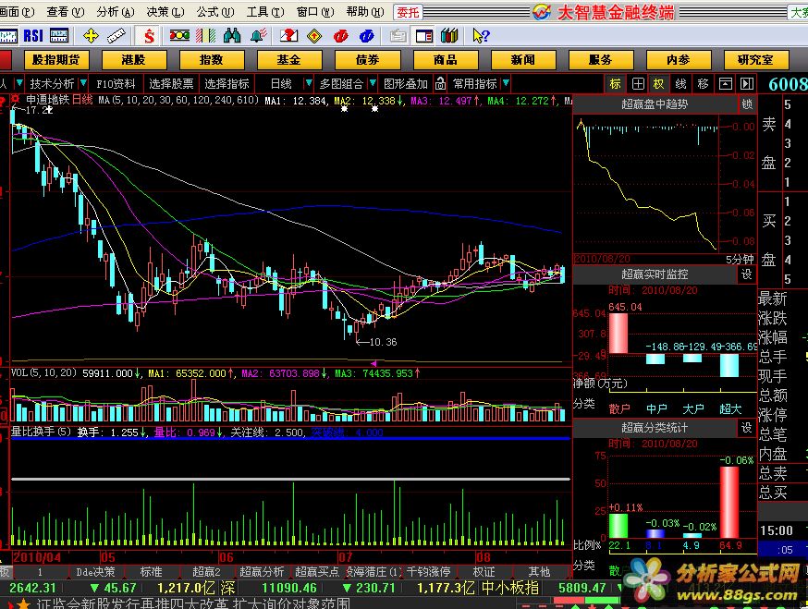808x609 pixels.
Task: Open the books library icon
Action: click(x=449, y=35)
